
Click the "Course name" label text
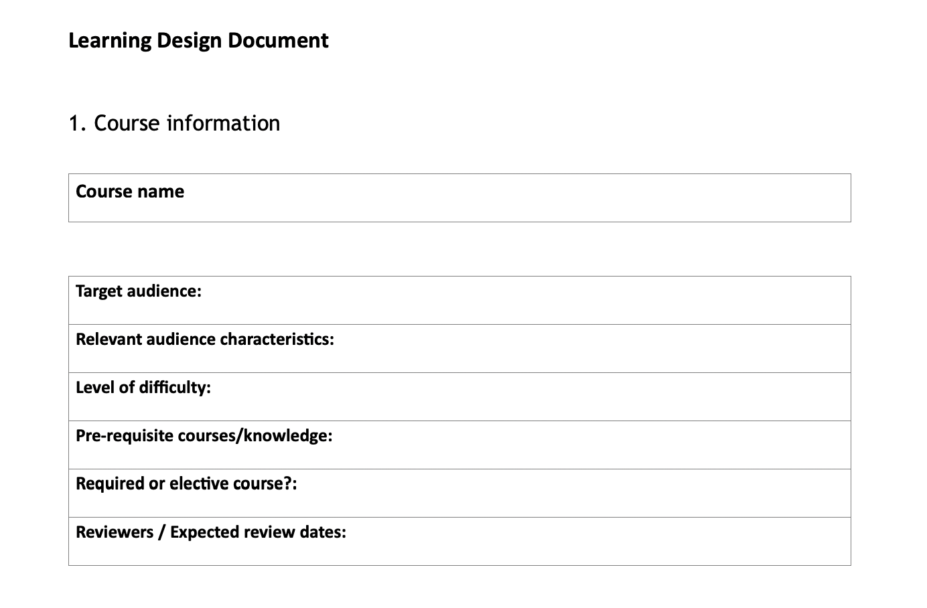(x=130, y=192)
